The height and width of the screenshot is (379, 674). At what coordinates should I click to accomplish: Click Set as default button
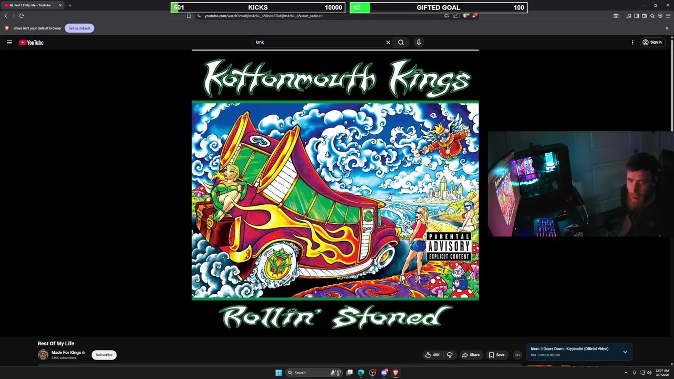point(80,28)
